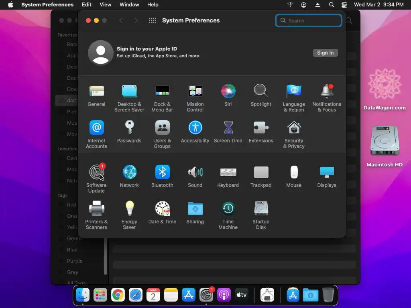Open Apple TV from the Dock
411x308 pixels.
tap(242, 295)
